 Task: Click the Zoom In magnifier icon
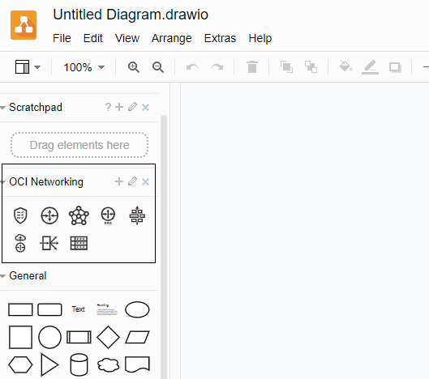[x=134, y=67]
